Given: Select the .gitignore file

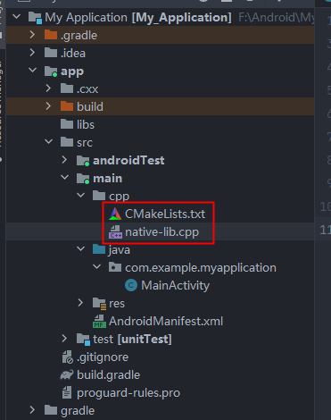Looking at the screenshot, I should 103,357.
